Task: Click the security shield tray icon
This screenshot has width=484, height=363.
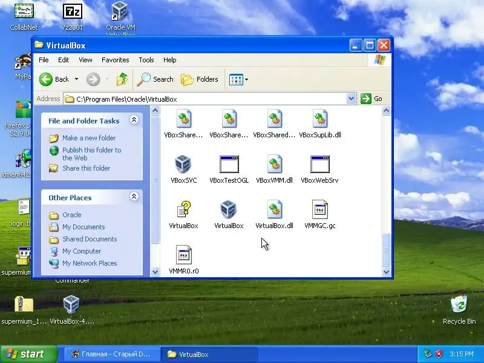Action: (x=439, y=354)
